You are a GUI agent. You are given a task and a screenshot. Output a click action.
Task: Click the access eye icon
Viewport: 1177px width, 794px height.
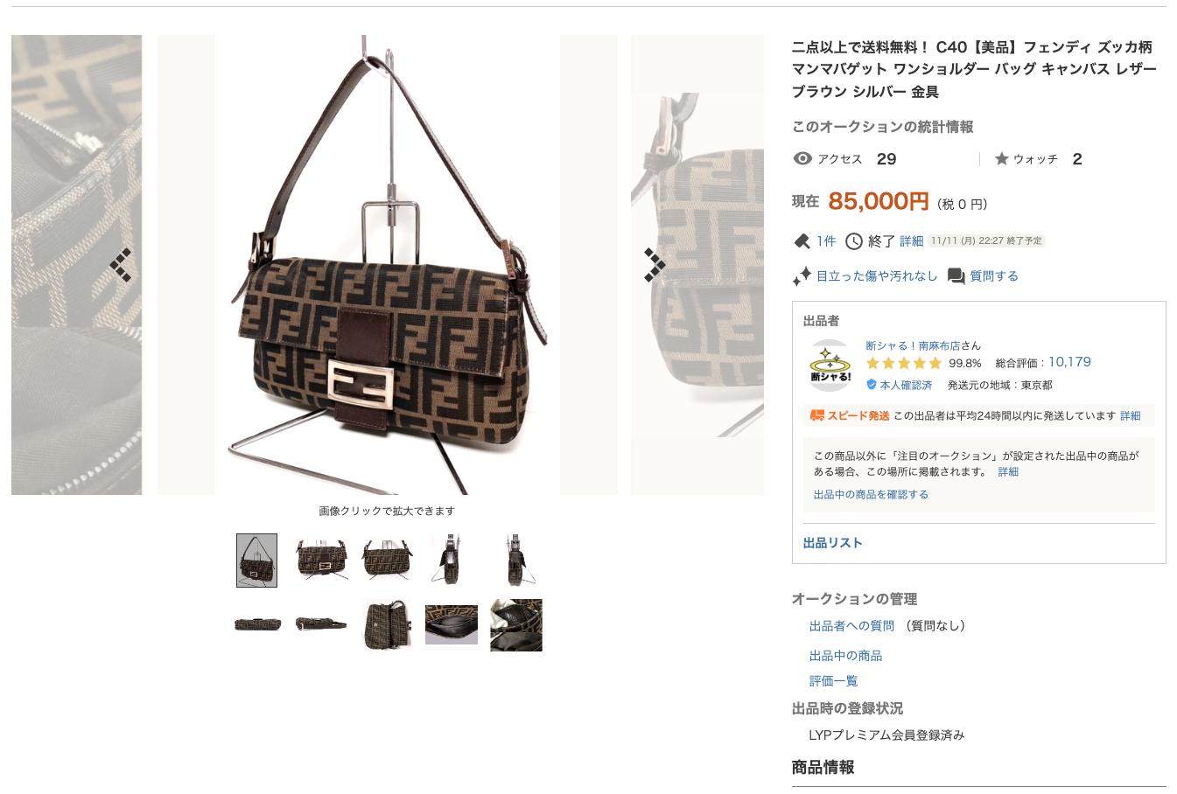point(802,158)
